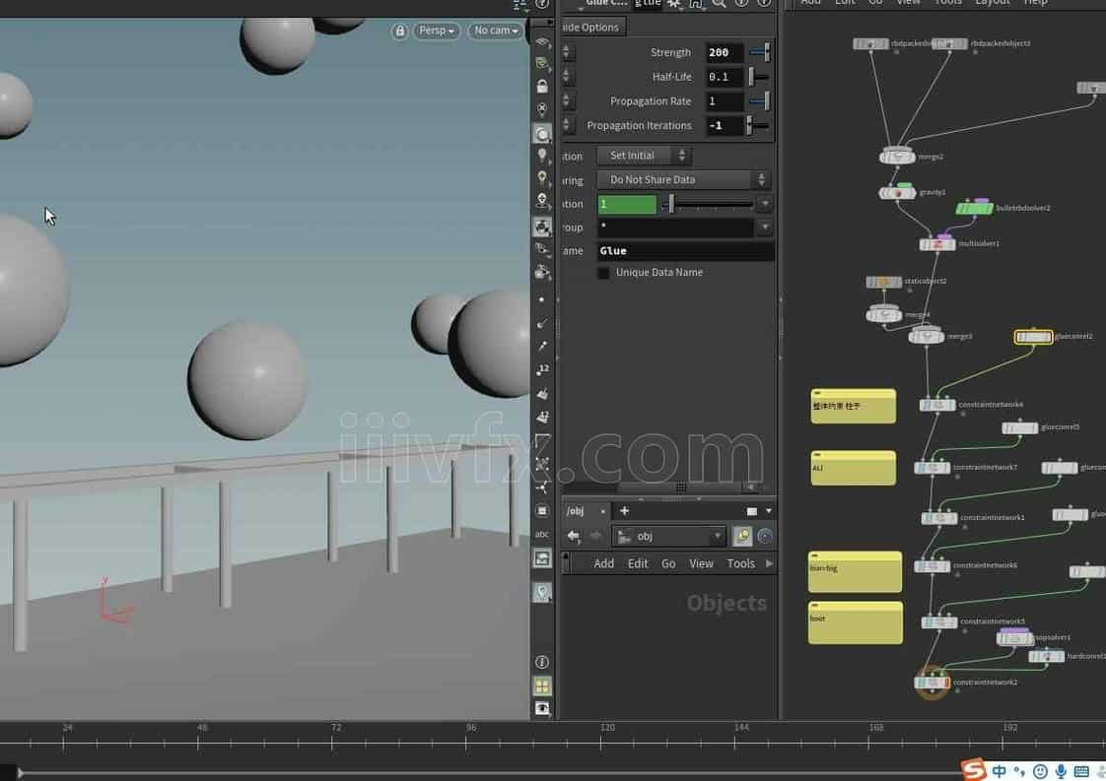Screen dimensions: 1106x781
Task: Adjust the activation slider
Action: tap(708, 205)
